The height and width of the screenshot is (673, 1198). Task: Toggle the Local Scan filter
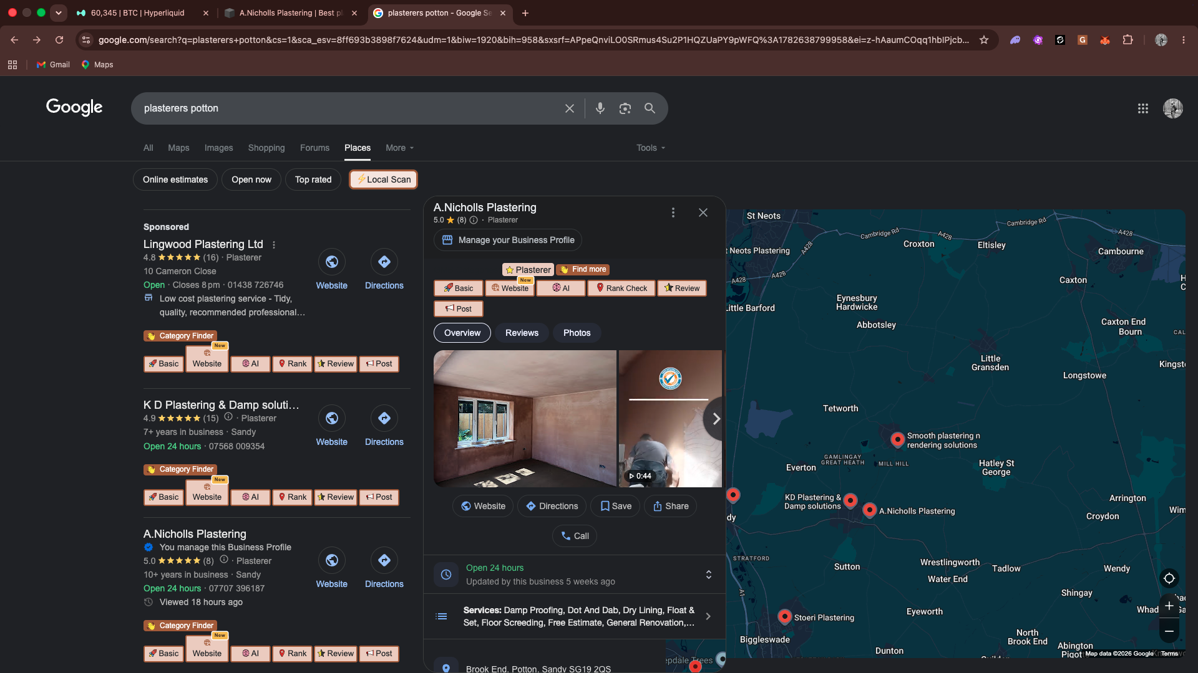pos(384,179)
